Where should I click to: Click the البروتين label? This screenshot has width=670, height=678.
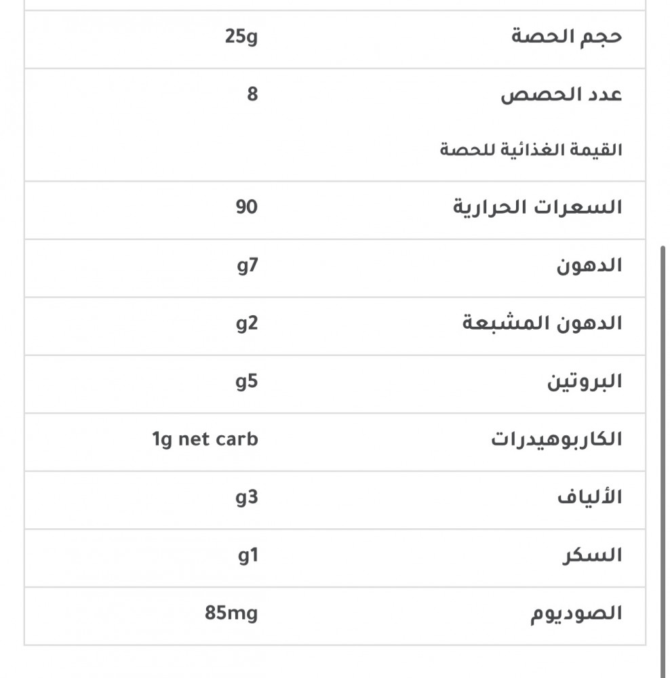click(x=585, y=382)
